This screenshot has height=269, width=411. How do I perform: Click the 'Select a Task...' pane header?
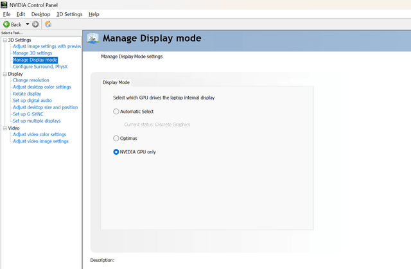[12, 33]
